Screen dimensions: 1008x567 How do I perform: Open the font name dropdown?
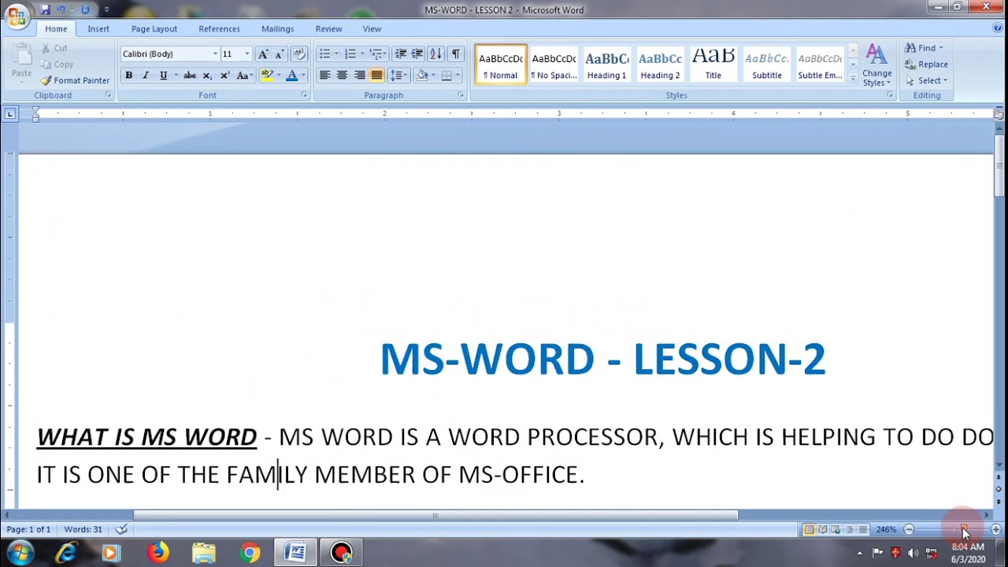click(215, 54)
